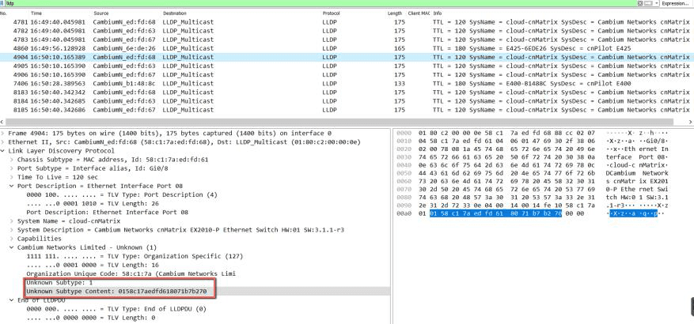Click the Info column header
This screenshot has height=324, width=694.
point(438,13)
